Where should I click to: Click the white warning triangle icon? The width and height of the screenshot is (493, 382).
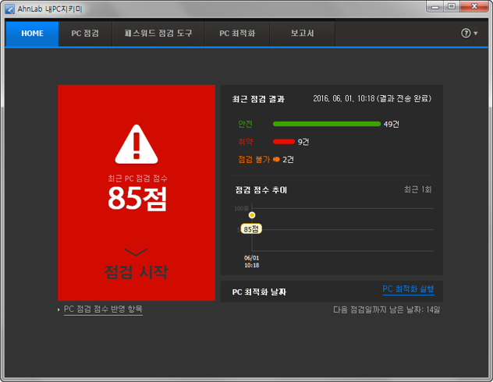(x=137, y=143)
